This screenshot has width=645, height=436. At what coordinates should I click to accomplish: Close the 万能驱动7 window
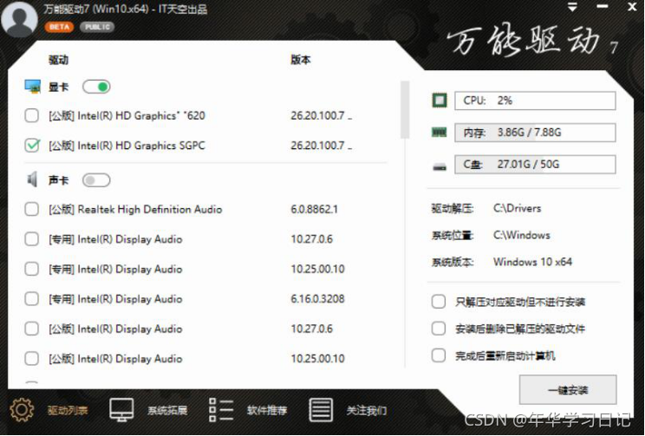point(632,7)
